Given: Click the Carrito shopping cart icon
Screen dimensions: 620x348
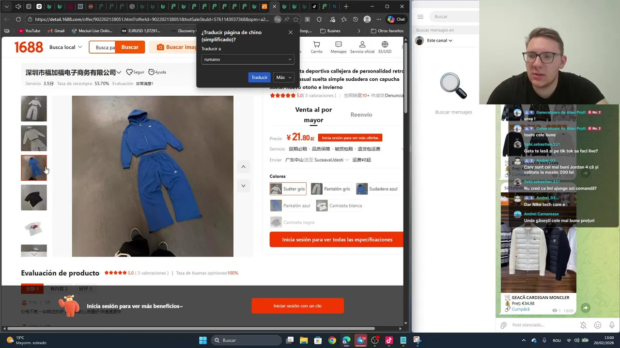Looking at the screenshot, I should pos(316,44).
